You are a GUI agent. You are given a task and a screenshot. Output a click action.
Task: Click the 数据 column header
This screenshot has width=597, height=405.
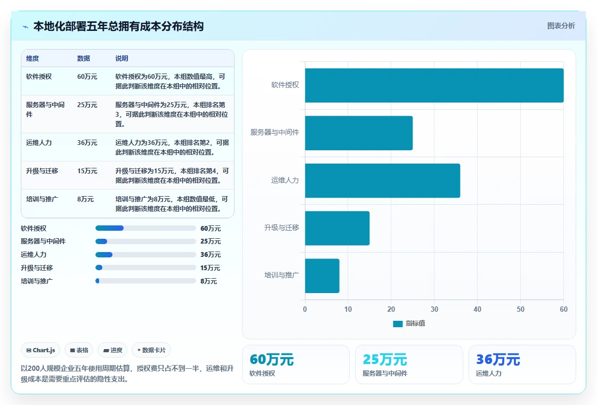tap(83, 58)
